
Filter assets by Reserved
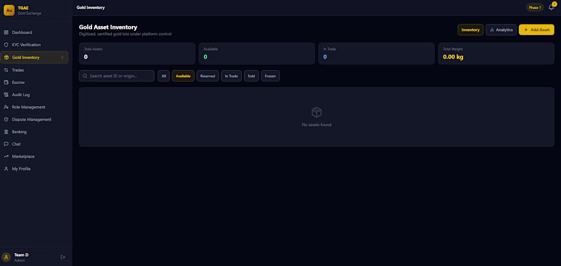pos(208,76)
